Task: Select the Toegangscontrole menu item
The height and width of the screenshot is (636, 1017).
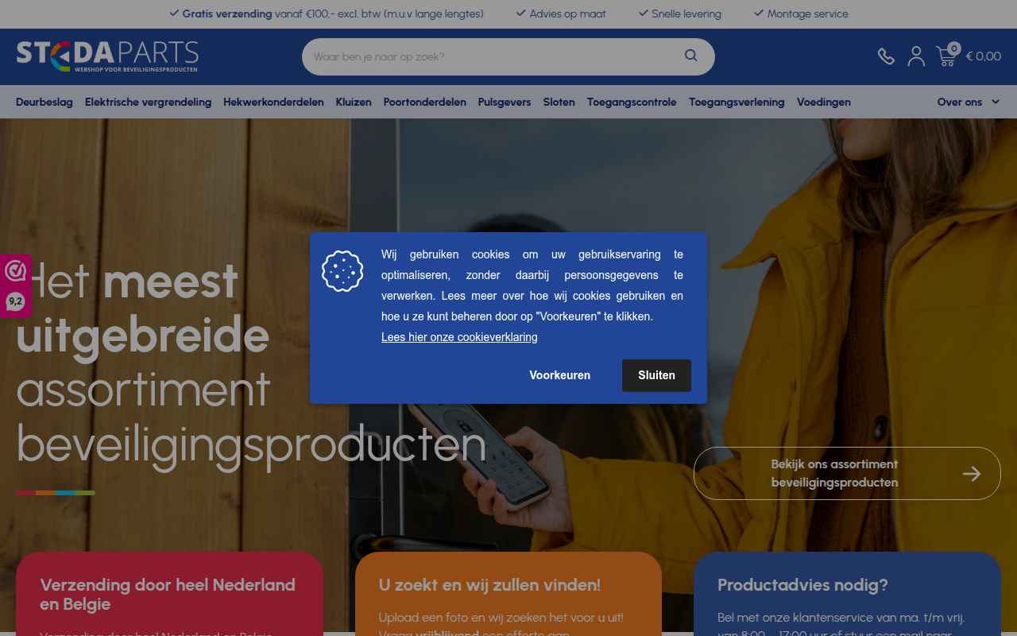Action: (632, 102)
